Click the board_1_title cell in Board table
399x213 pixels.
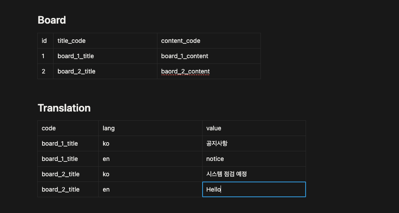pyautogui.click(x=75, y=56)
